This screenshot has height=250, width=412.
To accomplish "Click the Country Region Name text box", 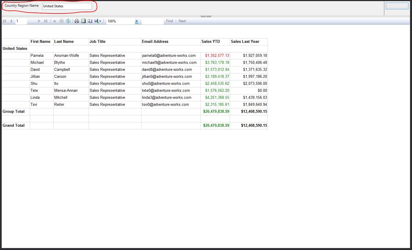I will coord(67,6).
